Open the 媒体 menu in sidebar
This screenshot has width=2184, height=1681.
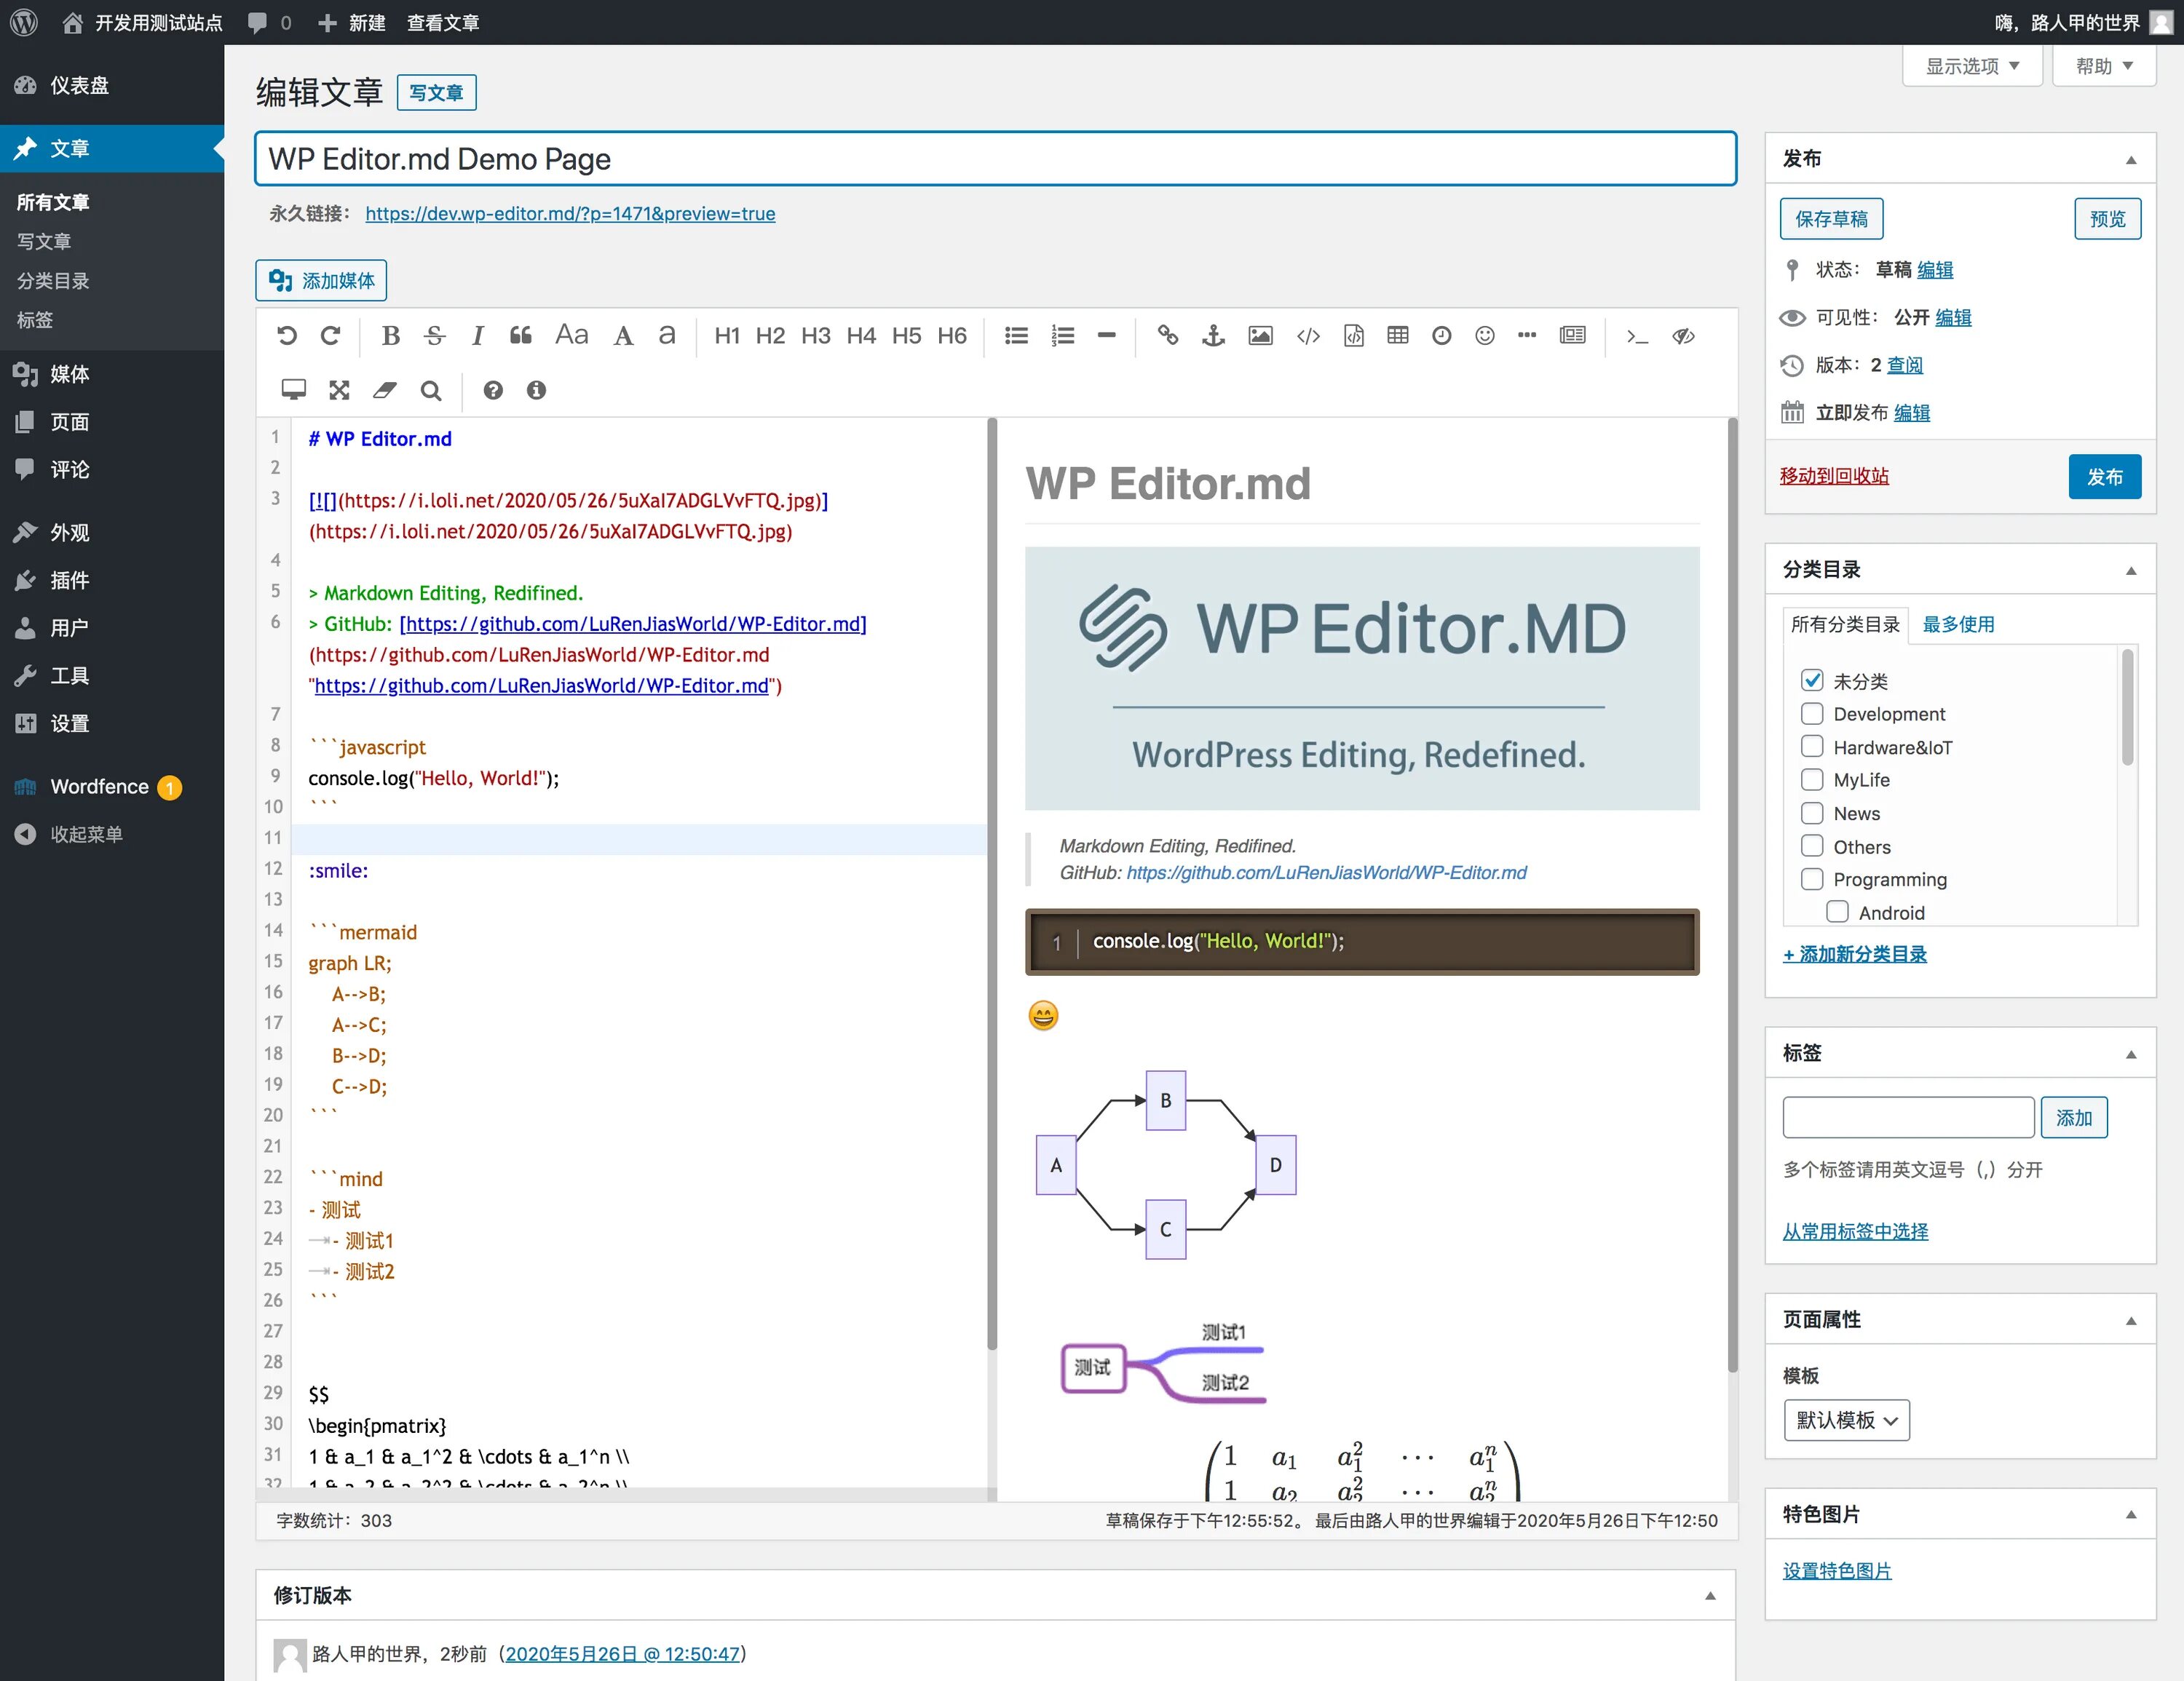69,374
